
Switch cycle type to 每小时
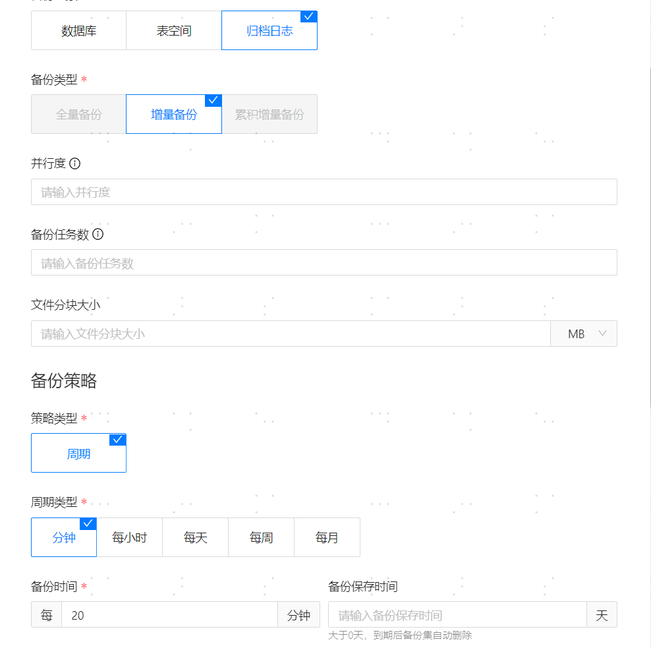[130, 538]
